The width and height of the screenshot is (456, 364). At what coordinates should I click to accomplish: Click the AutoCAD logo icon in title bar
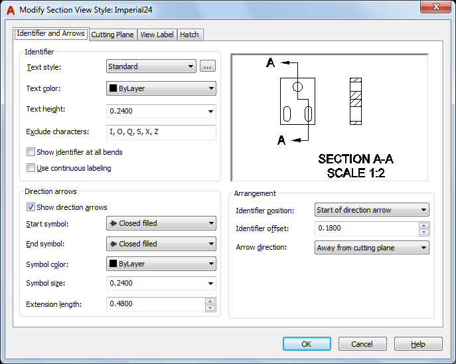[x=10, y=10]
